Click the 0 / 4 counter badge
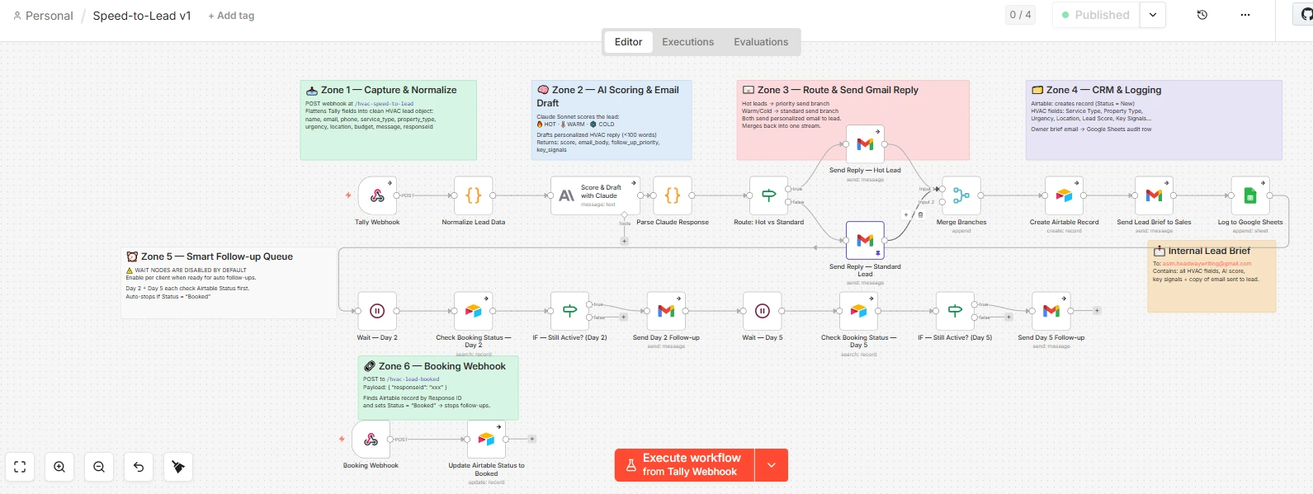 (1021, 15)
